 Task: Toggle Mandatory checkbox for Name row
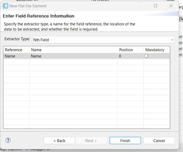click(146, 56)
